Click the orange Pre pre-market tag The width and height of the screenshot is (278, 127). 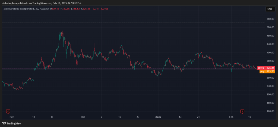pos(262,72)
